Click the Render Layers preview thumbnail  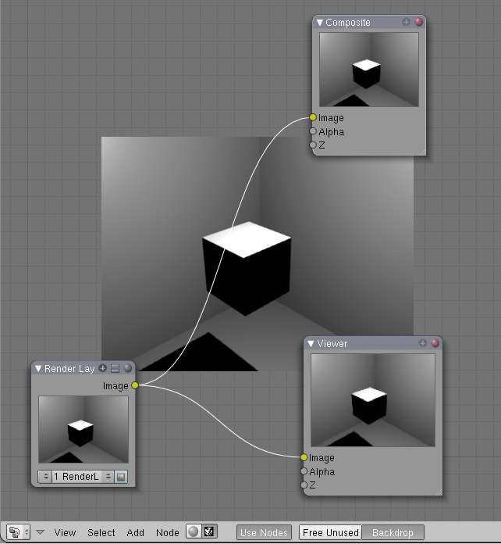pyautogui.click(x=83, y=430)
